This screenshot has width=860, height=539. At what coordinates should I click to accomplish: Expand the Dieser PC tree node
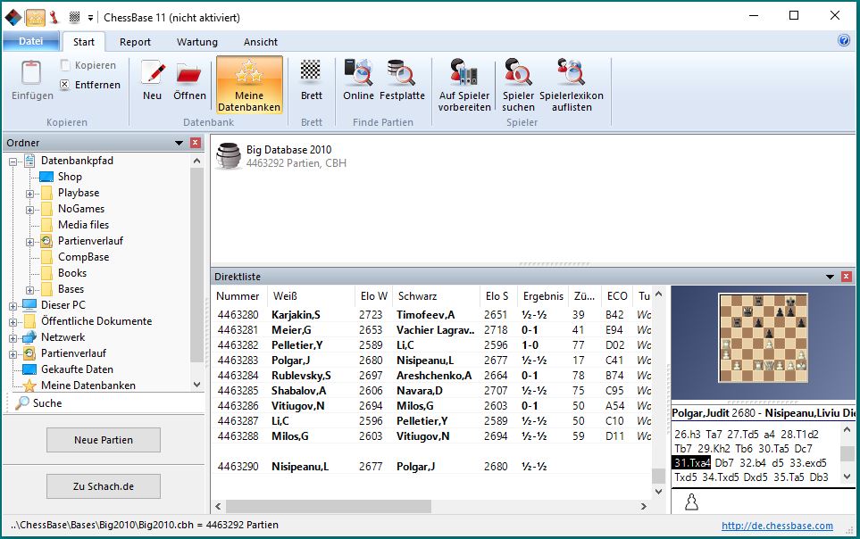13,305
